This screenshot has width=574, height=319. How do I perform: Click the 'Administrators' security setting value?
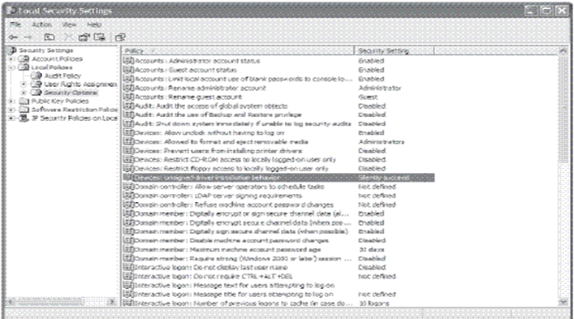[381, 141]
